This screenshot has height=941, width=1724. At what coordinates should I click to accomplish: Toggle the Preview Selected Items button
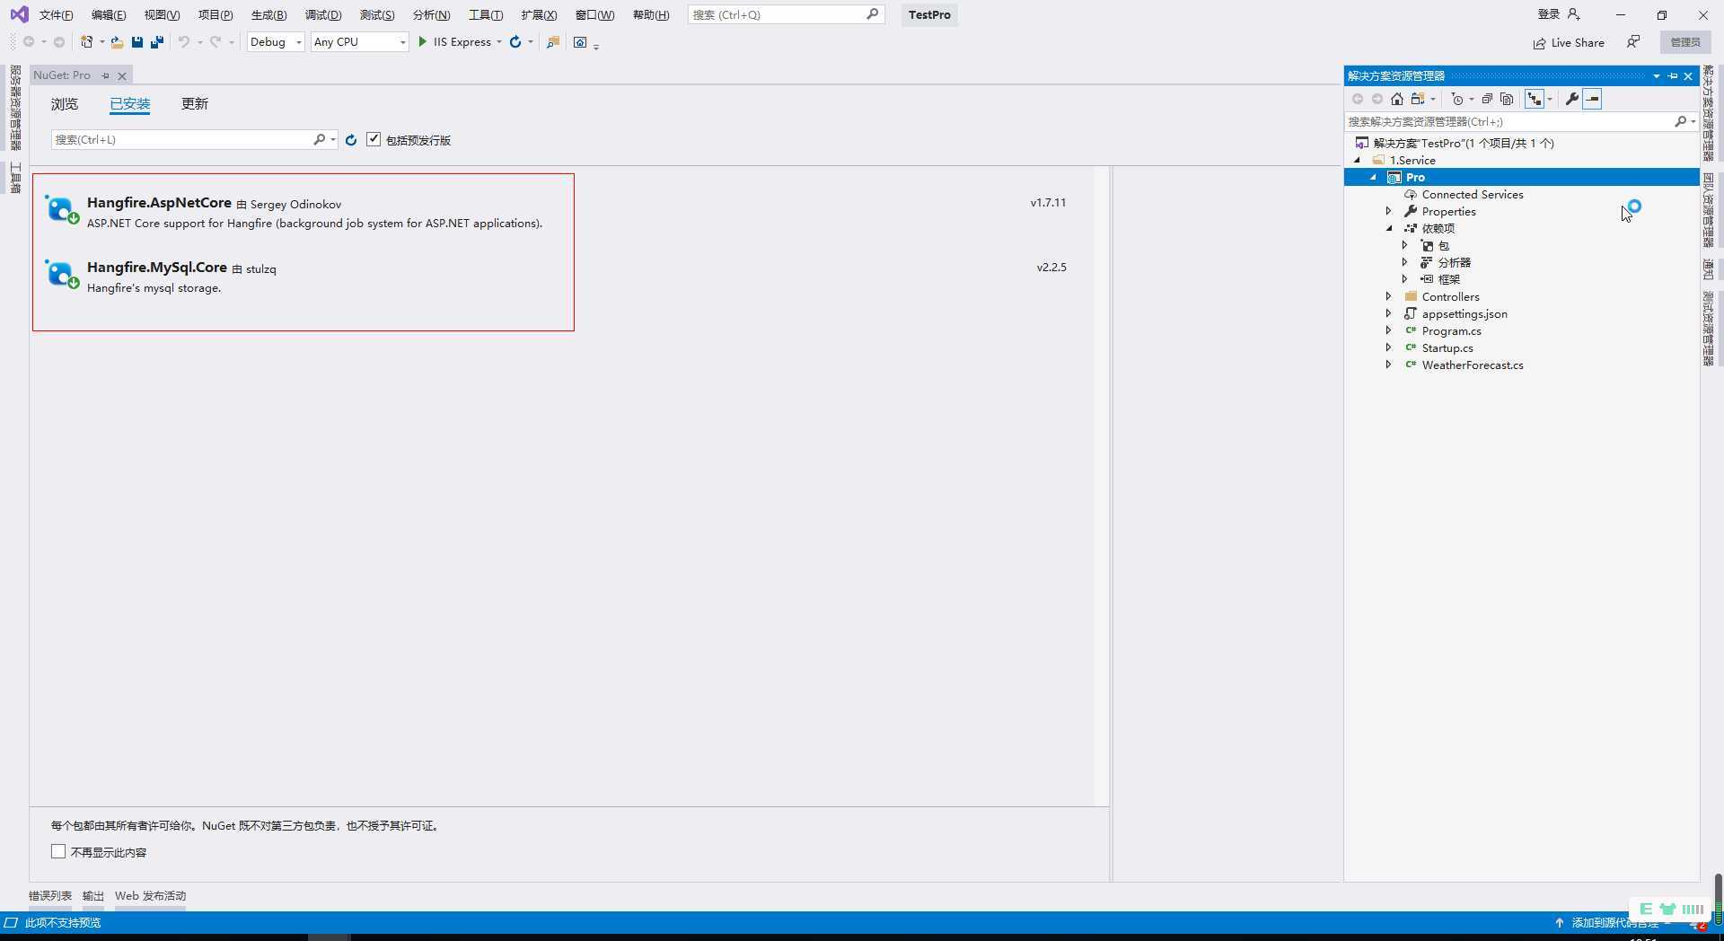pyautogui.click(x=1592, y=99)
